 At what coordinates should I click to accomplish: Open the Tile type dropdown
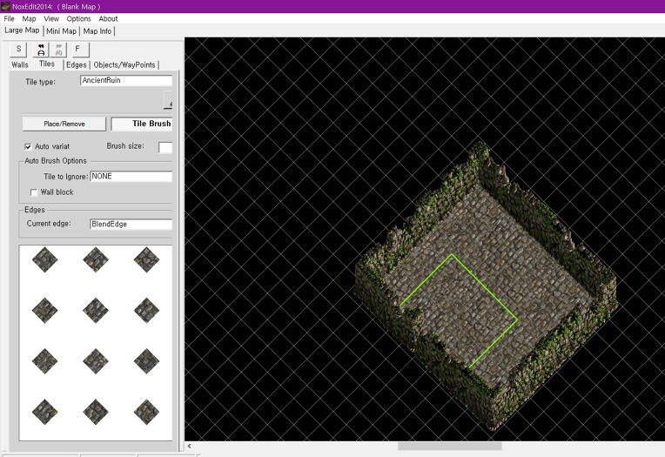pyautogui.click(x=125, y=81)
